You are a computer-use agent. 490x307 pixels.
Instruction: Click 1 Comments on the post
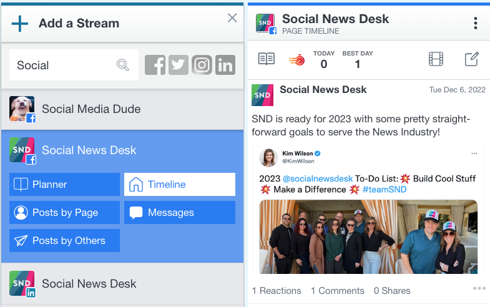(x=338, y=291)
